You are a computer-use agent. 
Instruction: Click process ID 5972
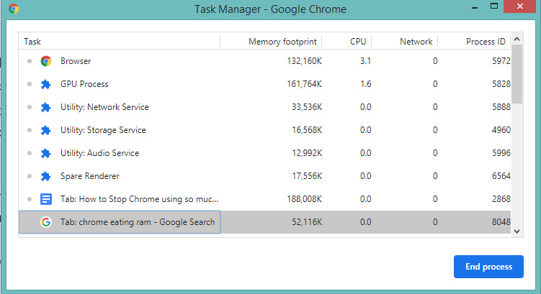[x=501, y=61]
